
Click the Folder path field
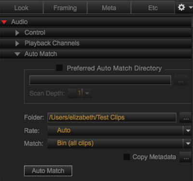click(x=112, y=117)
